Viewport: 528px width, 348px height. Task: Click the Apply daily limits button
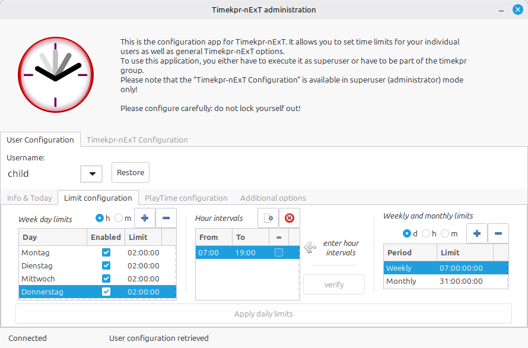click(263, 314)
